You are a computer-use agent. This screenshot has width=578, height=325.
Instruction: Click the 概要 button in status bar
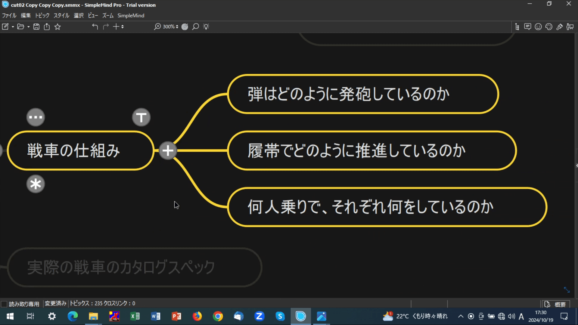click(556, 304)
